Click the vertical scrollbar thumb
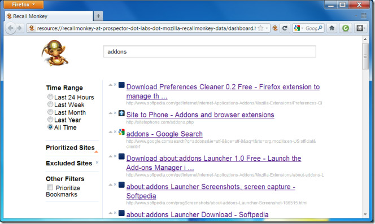Viewport: 375px width, 224px height. click(365, 56)
